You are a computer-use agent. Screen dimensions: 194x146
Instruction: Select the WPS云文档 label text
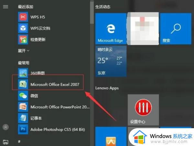(40, 28)
